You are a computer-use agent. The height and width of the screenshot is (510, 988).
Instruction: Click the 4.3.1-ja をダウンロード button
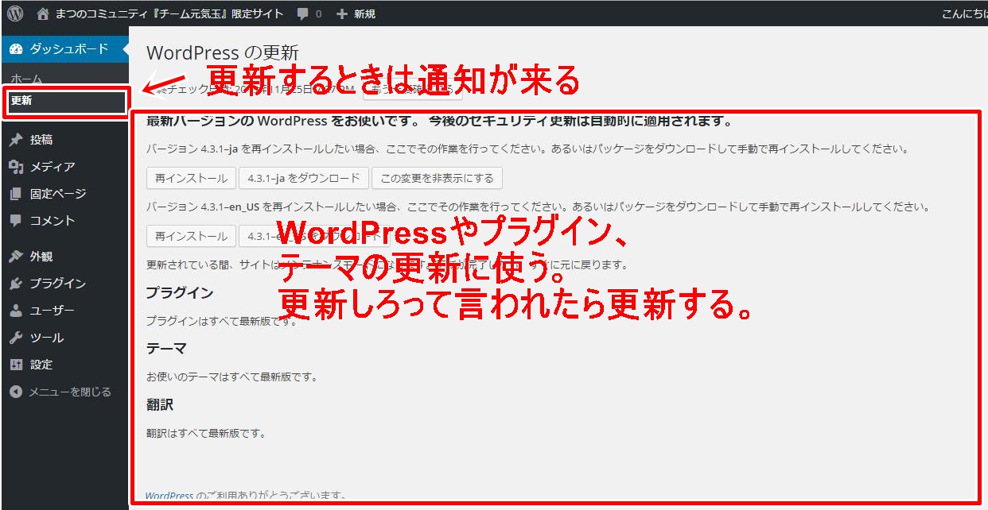pos(303,178)
